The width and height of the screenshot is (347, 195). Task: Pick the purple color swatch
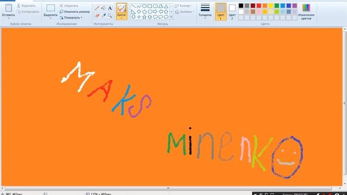point(295,6)
